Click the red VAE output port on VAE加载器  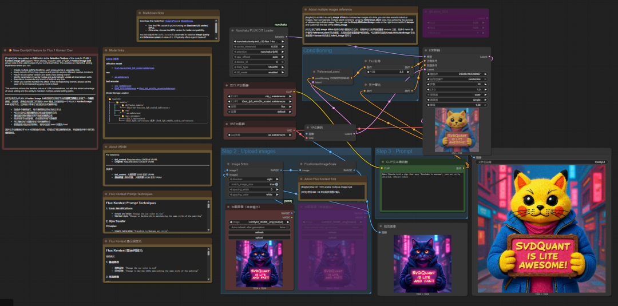point(294,130)
